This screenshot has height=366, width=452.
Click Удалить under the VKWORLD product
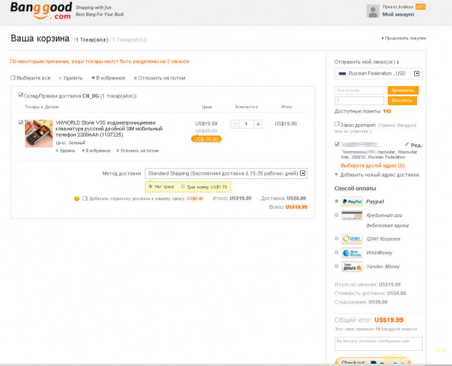[66, 151]
